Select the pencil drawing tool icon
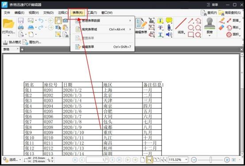 [x=222, y=20]
